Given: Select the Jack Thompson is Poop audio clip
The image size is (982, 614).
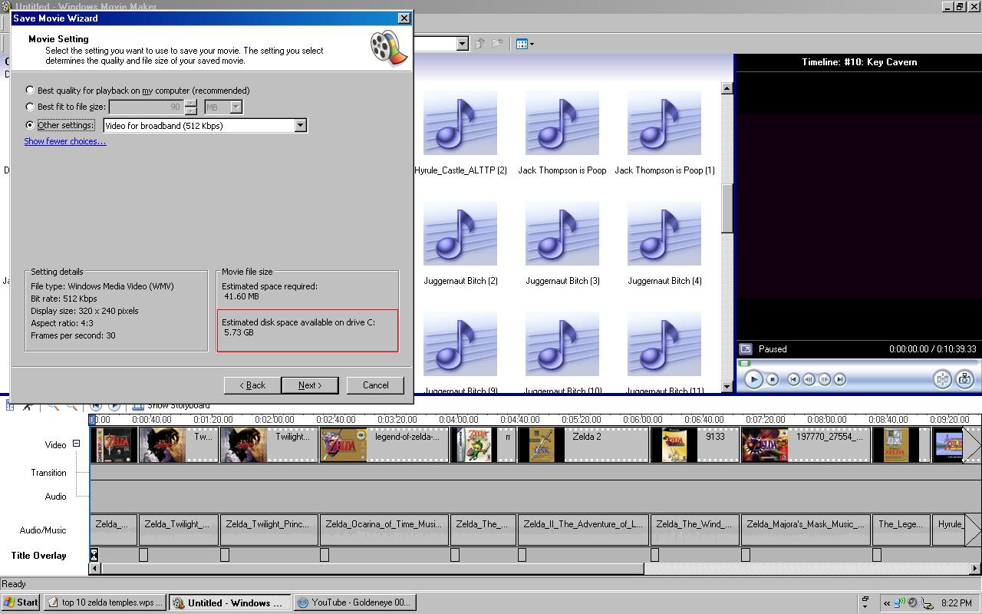Looking at the screenshot, I should click(562, 133).
